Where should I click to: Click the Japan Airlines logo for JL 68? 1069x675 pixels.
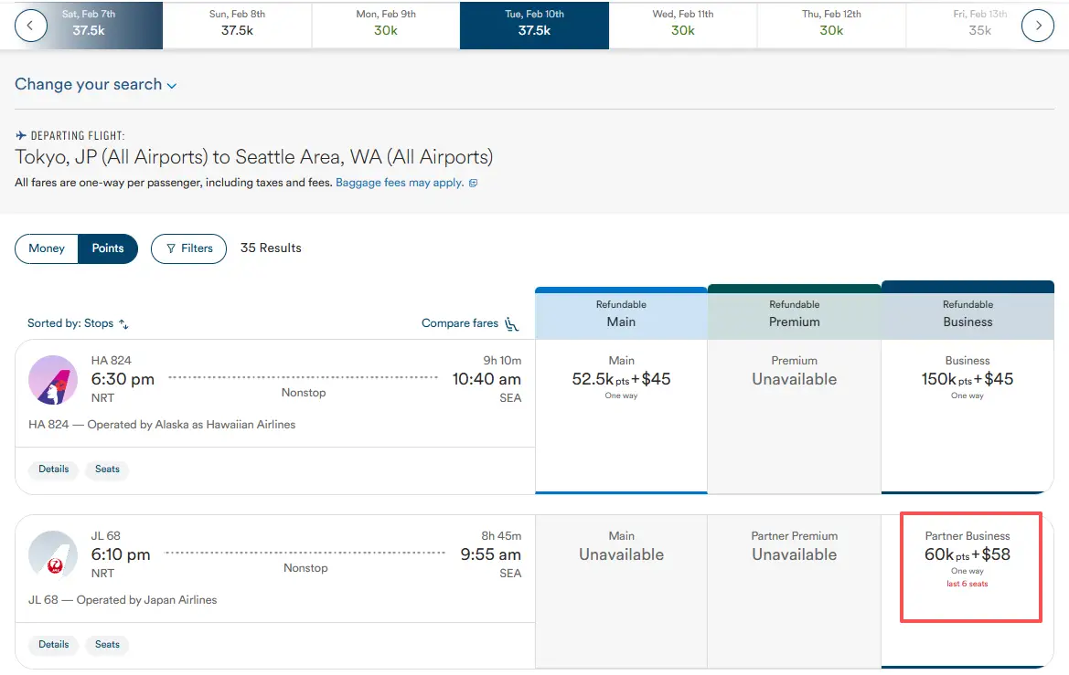[x=53, y=554]
